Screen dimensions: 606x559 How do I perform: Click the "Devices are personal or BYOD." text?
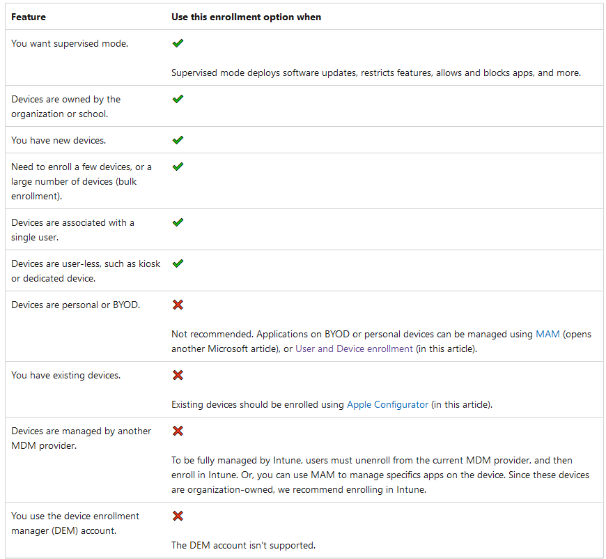(75, 305)
